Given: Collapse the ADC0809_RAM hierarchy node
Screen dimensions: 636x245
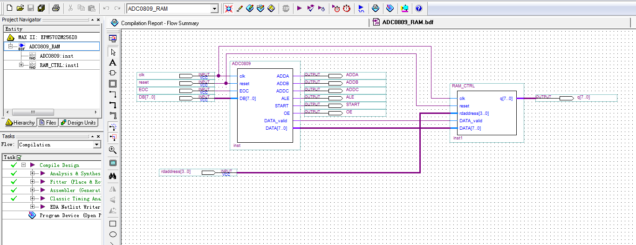Looking at the screenshot, I should [x=10, y=46].
